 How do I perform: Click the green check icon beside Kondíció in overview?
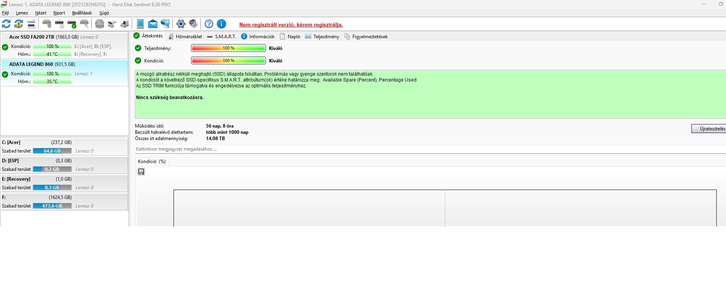[x=138, y=60]
